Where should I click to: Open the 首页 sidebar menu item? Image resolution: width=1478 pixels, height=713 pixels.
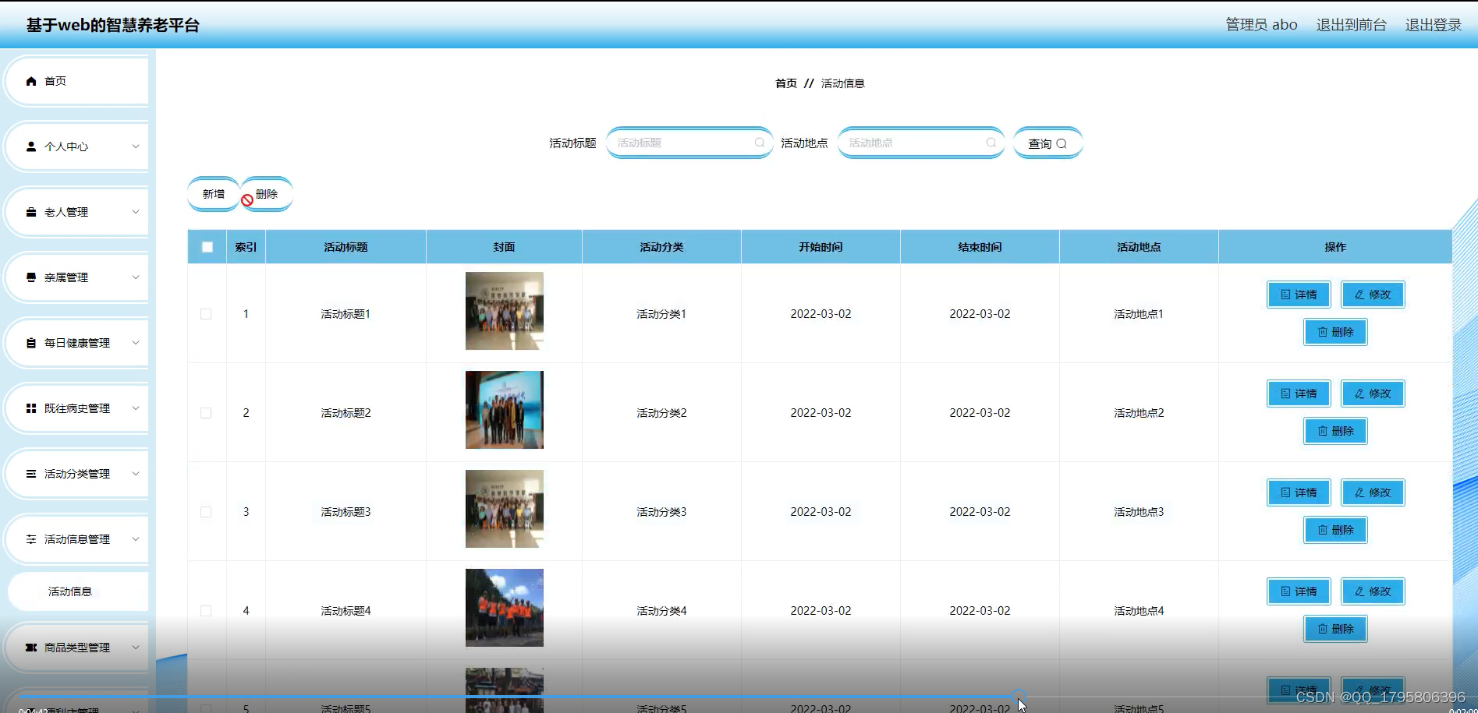tap(77, 81)
